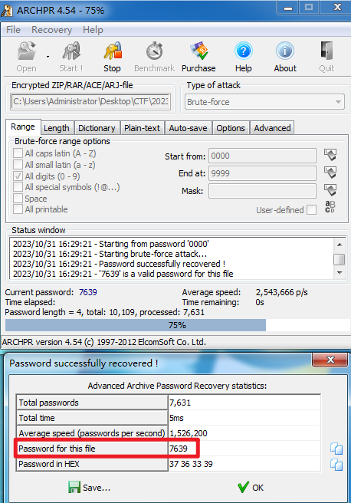Switch to the Dictionary tab
The width and height of the screenshot is (351, 503).
(x=97, y=128)
